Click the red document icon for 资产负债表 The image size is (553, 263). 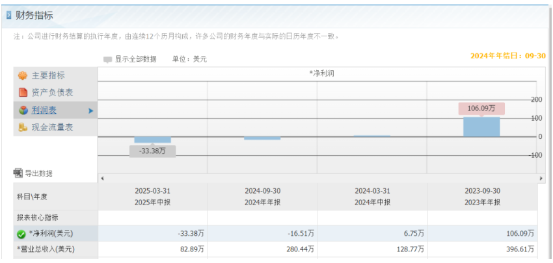(x=23, y=93)
